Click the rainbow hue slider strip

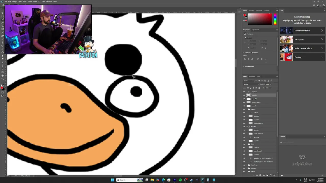[275, 19]
